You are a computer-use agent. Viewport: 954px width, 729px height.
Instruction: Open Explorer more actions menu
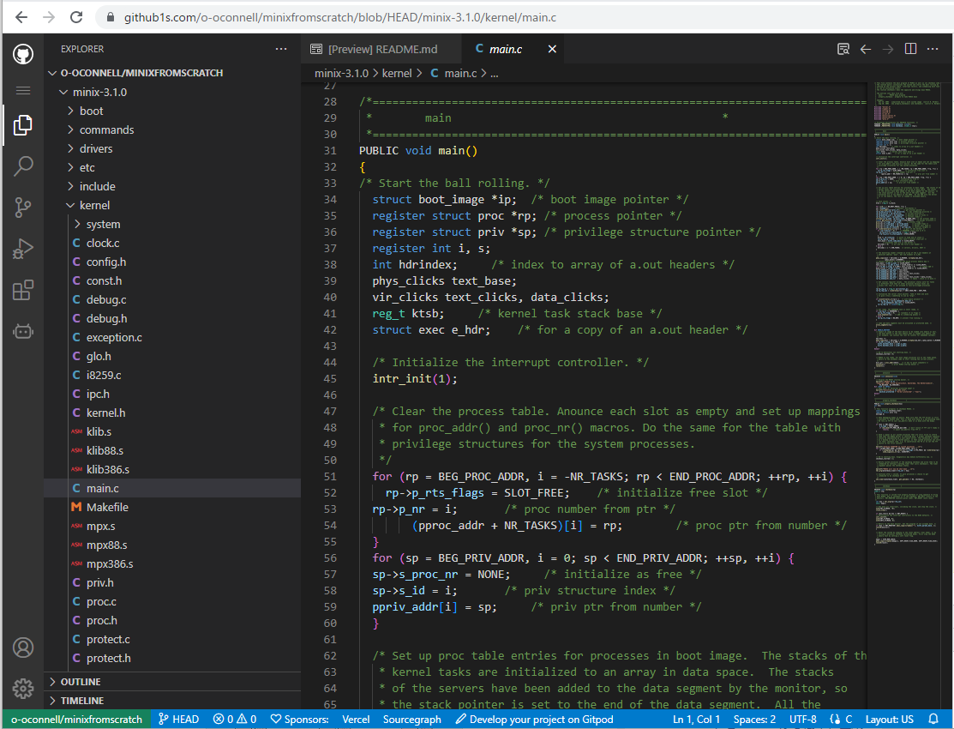[281, 49]
